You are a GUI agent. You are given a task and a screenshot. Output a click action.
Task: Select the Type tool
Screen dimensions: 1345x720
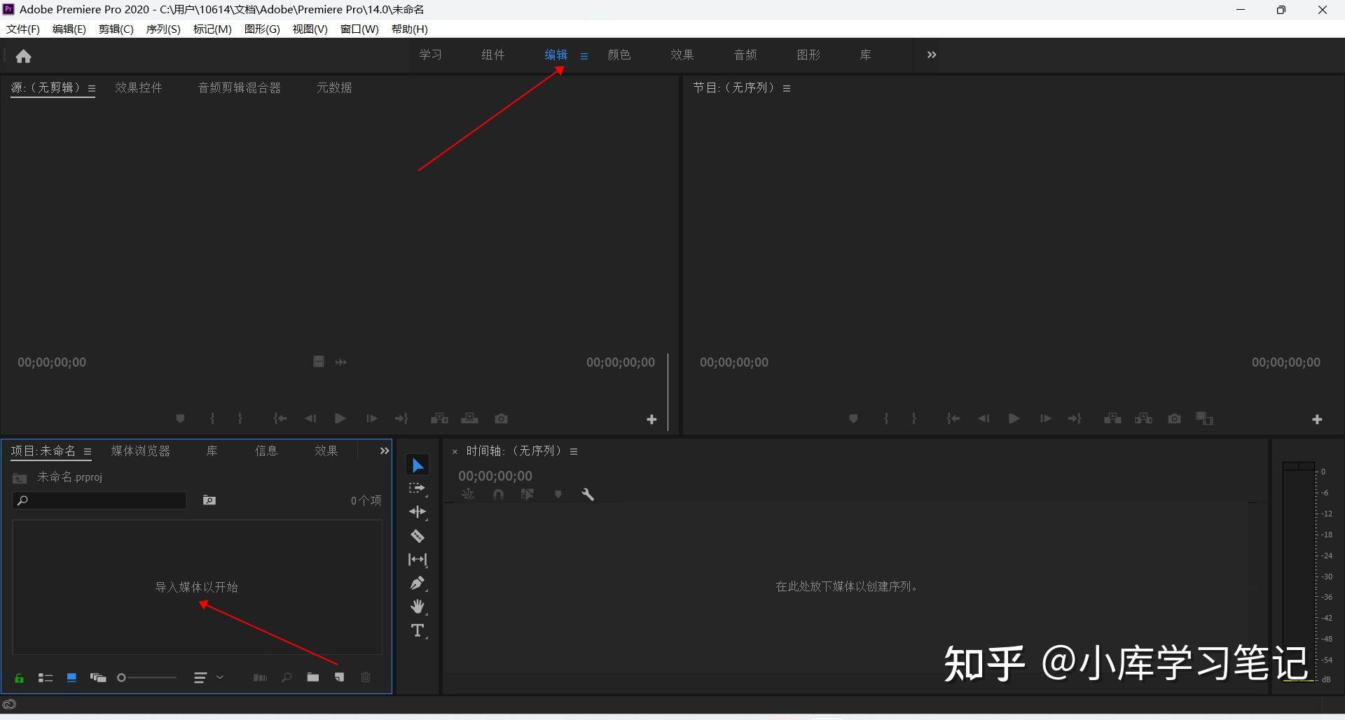[418, 630]
